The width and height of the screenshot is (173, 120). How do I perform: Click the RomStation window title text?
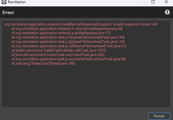[17, 2]
